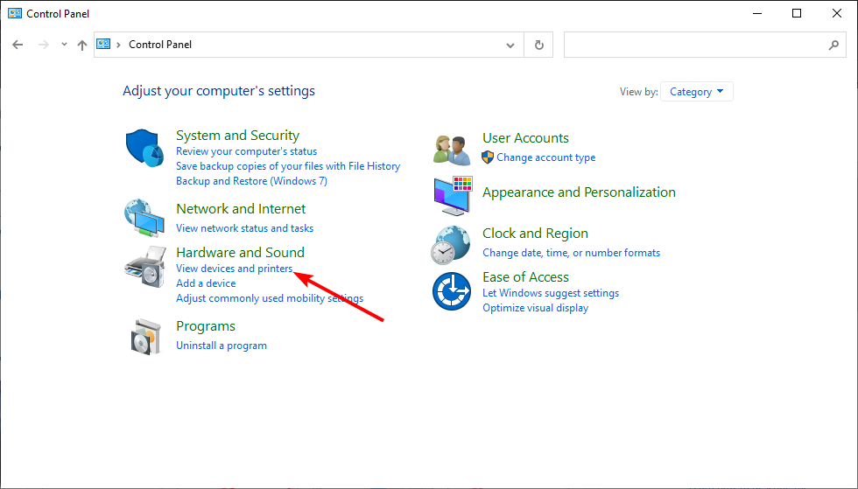Click the refresh button beside address bar

tap(538, 45)
